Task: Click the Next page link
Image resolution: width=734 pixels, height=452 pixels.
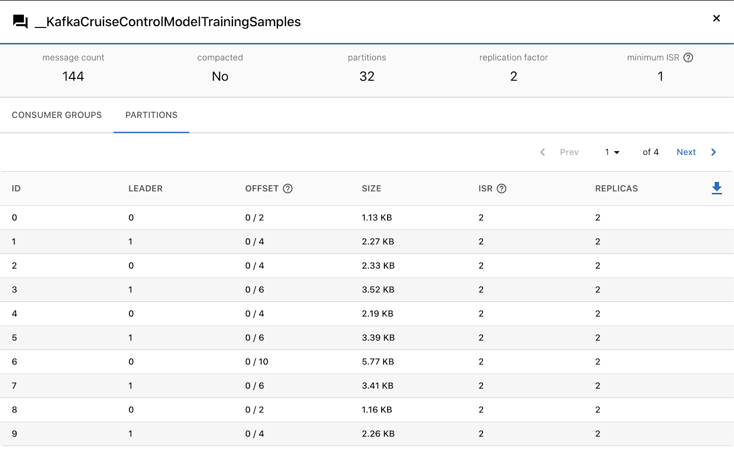Action: (686, 152)
